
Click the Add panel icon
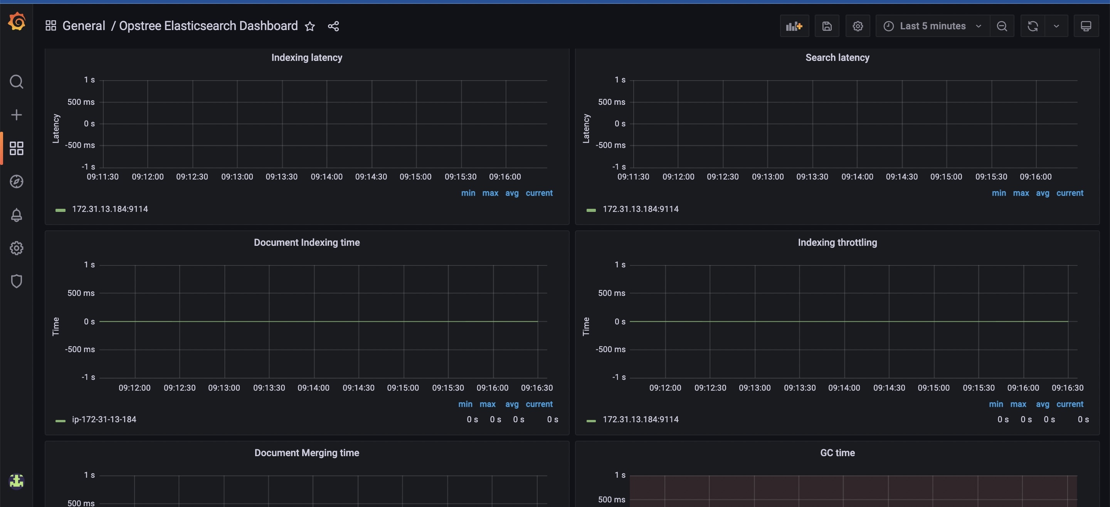794,26
